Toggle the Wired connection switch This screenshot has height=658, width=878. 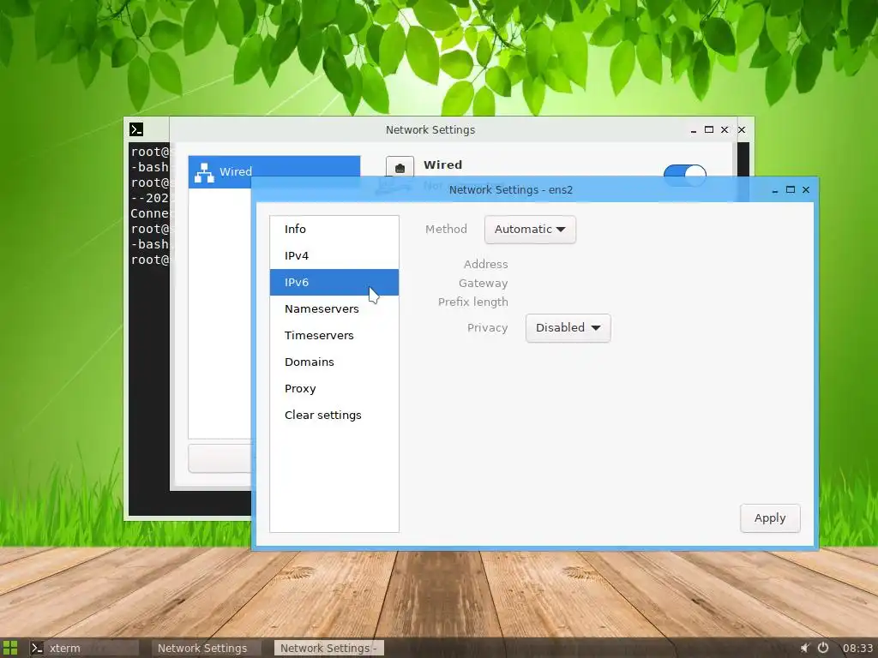(x=684, y=171)
